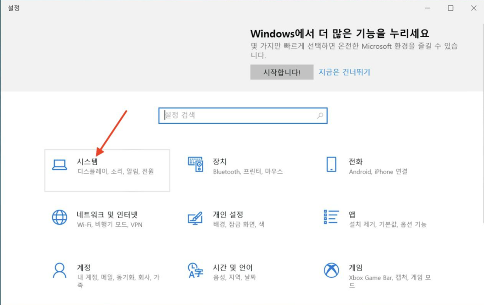Select the 계정 title text
This screenshot has height=305, width=484.
tap(84, 268)
